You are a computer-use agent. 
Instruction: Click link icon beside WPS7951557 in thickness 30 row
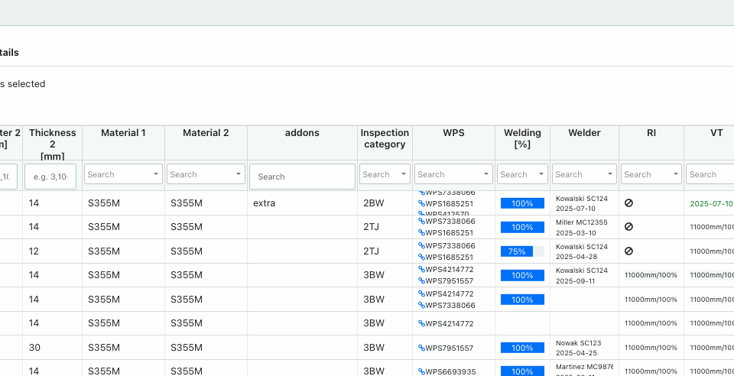click(421, 348)
